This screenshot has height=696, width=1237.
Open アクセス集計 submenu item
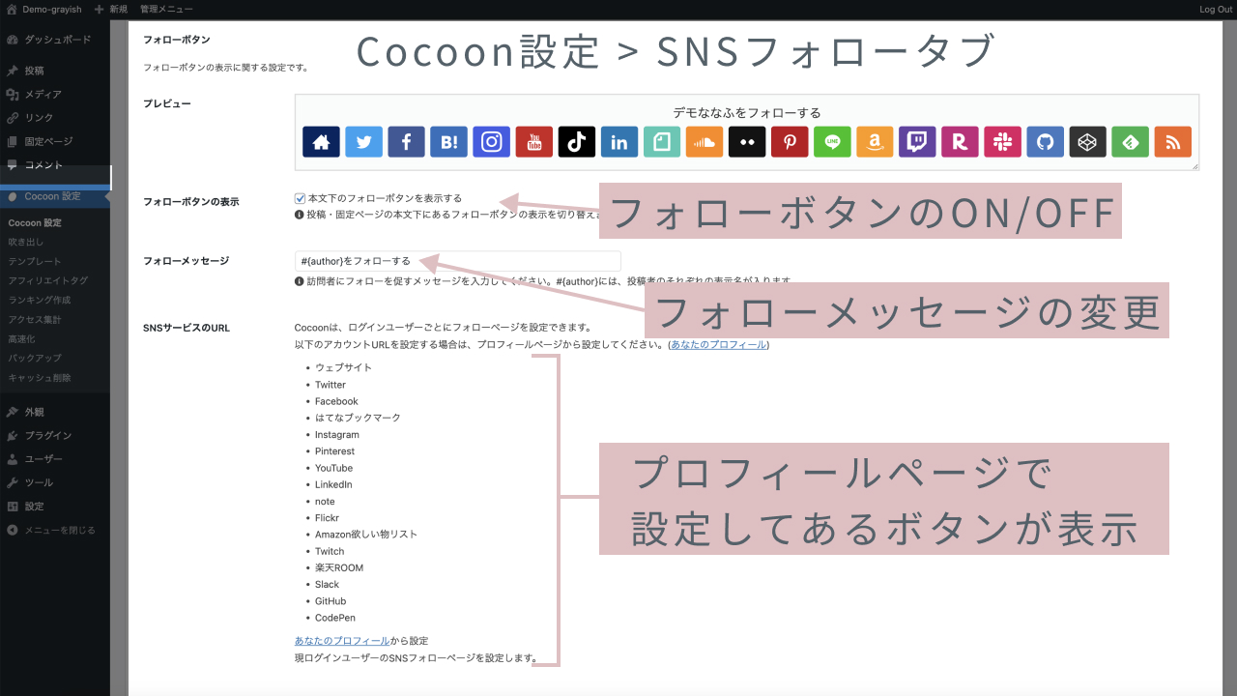pos(35,320)
